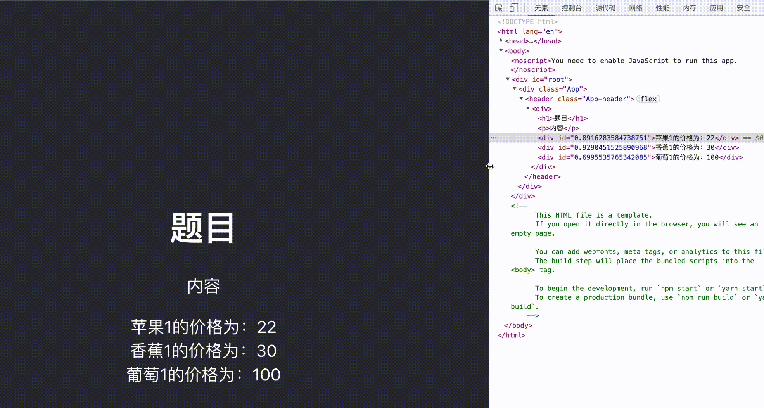Select the inspect element tool
This screenshot has height=408, width=764.
click(x=500, y=8)
